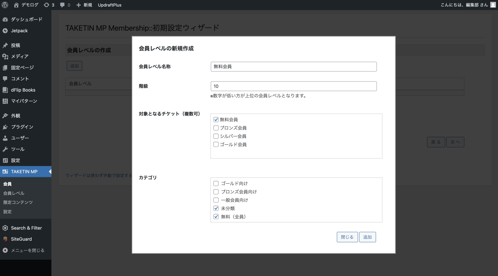Uncheck the 未分類 category checkbox
The width and height of the screenshot is (498, 276).
pyautogui.click(x=216, y=208)
